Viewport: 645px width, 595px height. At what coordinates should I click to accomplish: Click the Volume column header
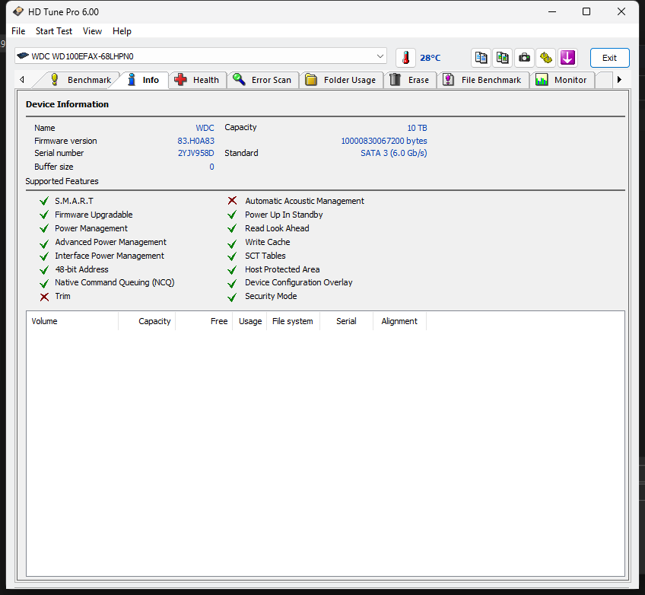pos(72,321)
